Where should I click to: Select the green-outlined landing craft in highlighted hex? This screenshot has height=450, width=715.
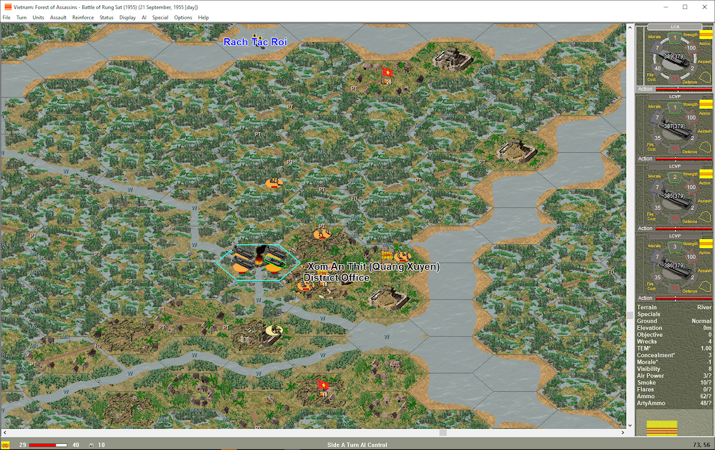[x=276, y=261]
